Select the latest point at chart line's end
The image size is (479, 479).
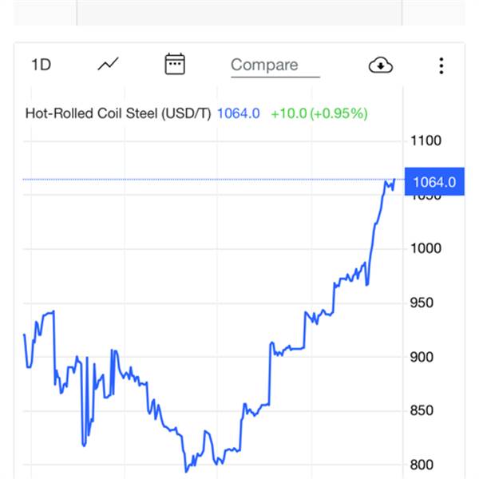coord(394,180)
